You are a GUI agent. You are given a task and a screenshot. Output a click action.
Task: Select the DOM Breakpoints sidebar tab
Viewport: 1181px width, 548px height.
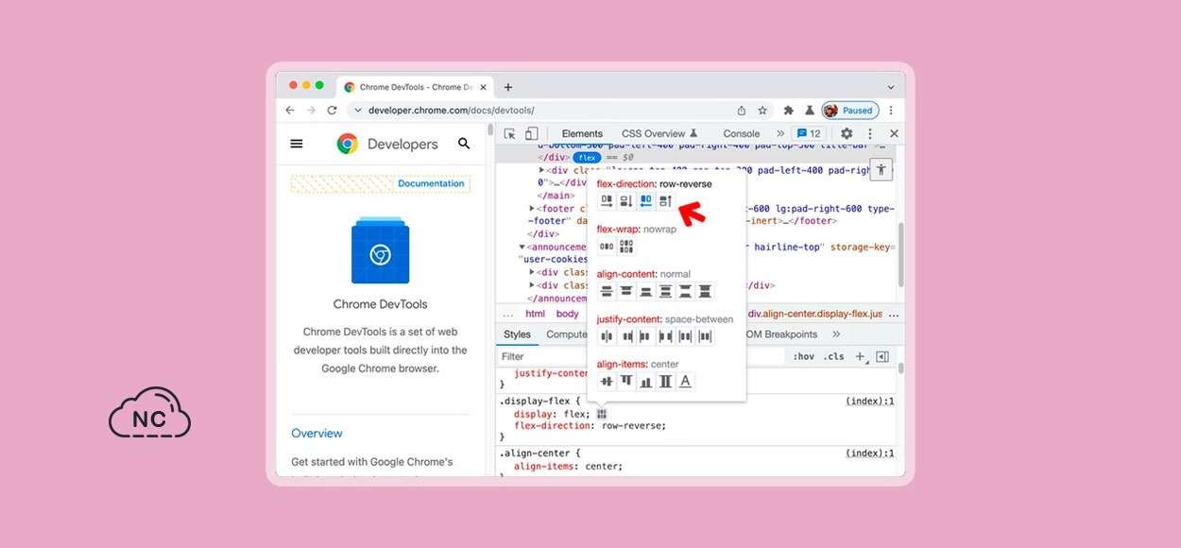click(780, 334)
